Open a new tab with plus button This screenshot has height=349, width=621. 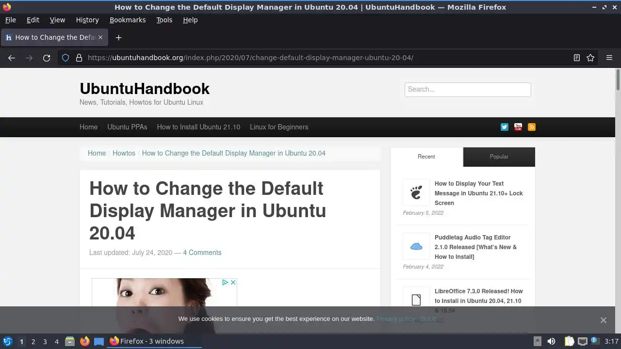coord(118,37)
